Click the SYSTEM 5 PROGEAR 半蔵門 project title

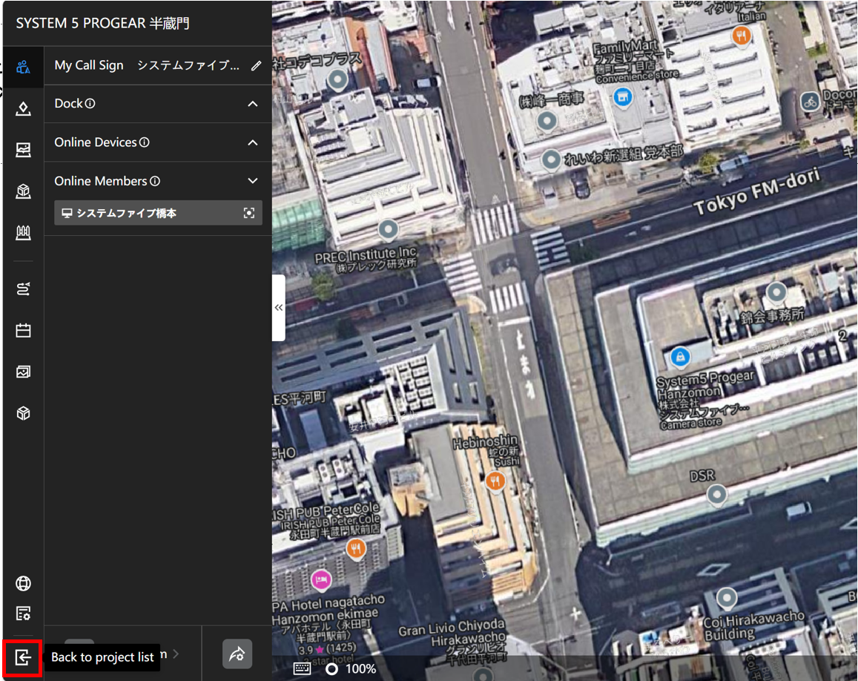point(103,23)
